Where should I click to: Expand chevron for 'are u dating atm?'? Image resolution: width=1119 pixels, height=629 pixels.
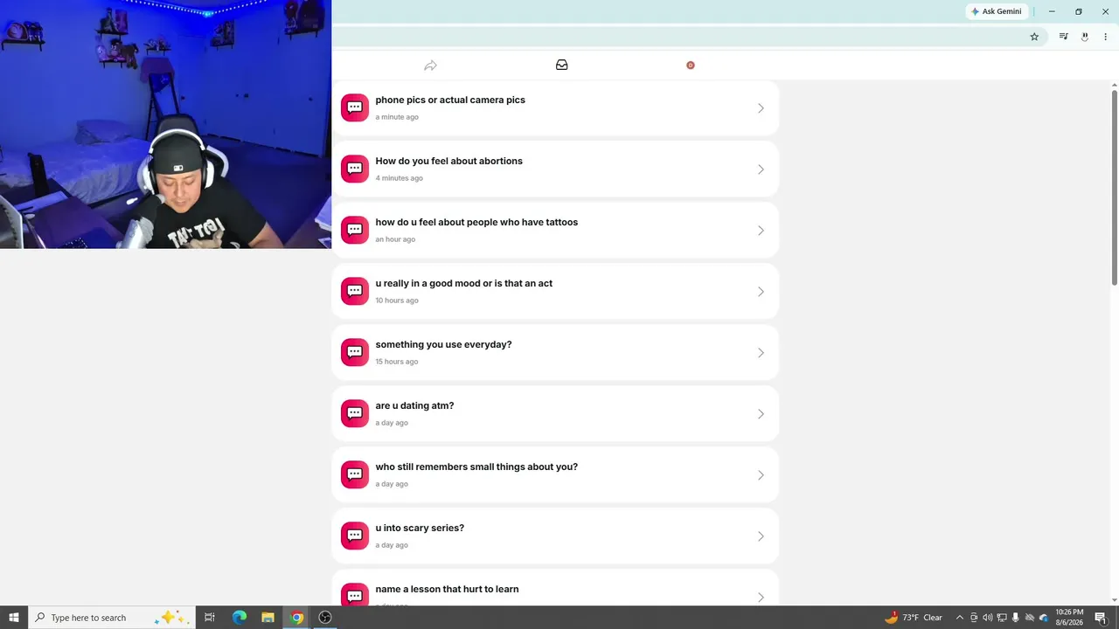761,414
